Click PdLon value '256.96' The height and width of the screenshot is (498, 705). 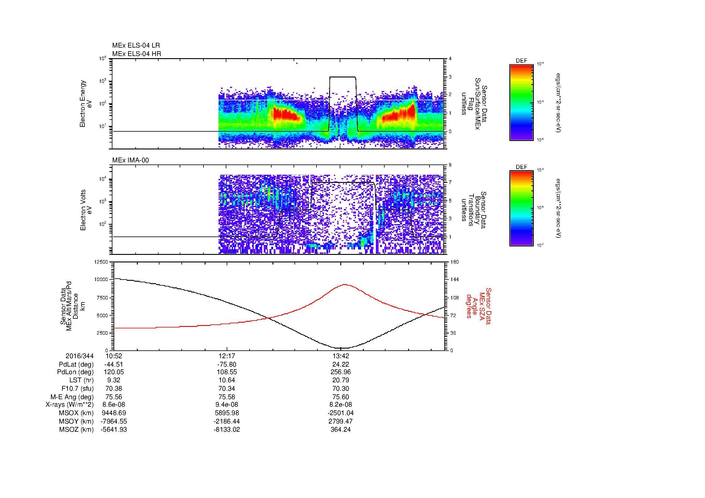pyautogui.click(x=341, y=372)
